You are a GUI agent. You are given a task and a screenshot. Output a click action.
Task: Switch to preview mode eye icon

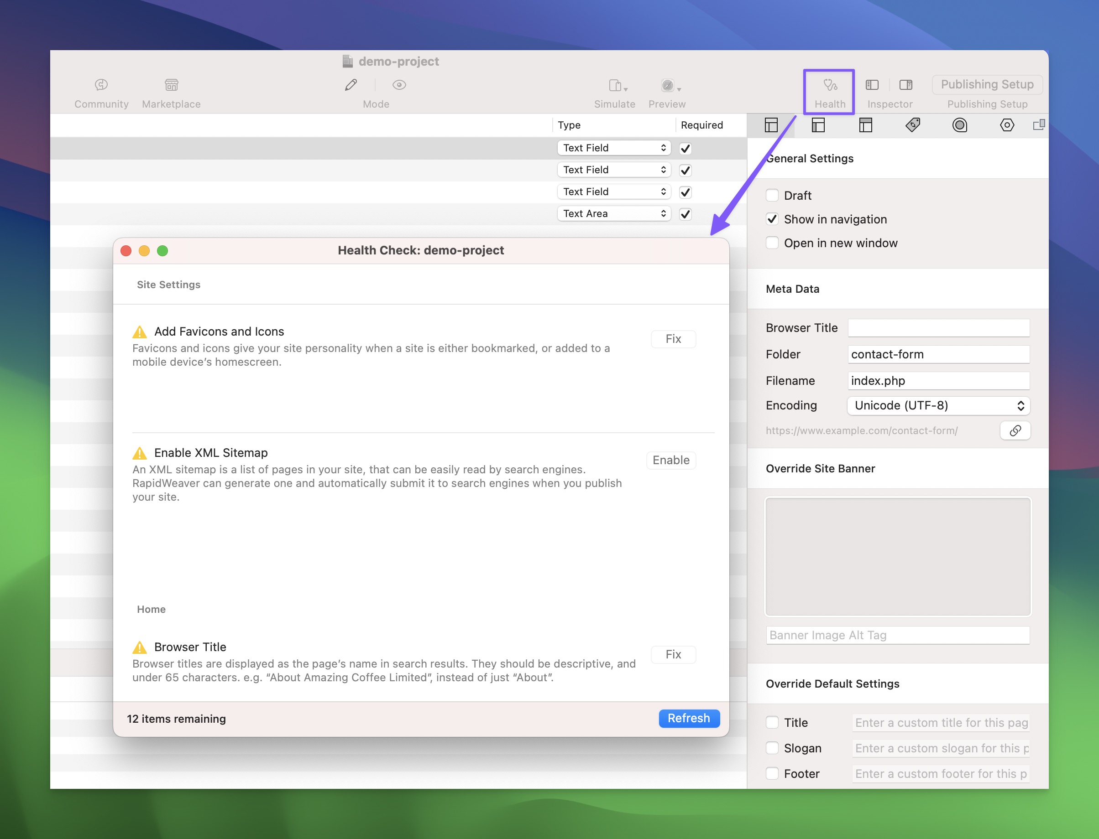click(x=399, y=85)
